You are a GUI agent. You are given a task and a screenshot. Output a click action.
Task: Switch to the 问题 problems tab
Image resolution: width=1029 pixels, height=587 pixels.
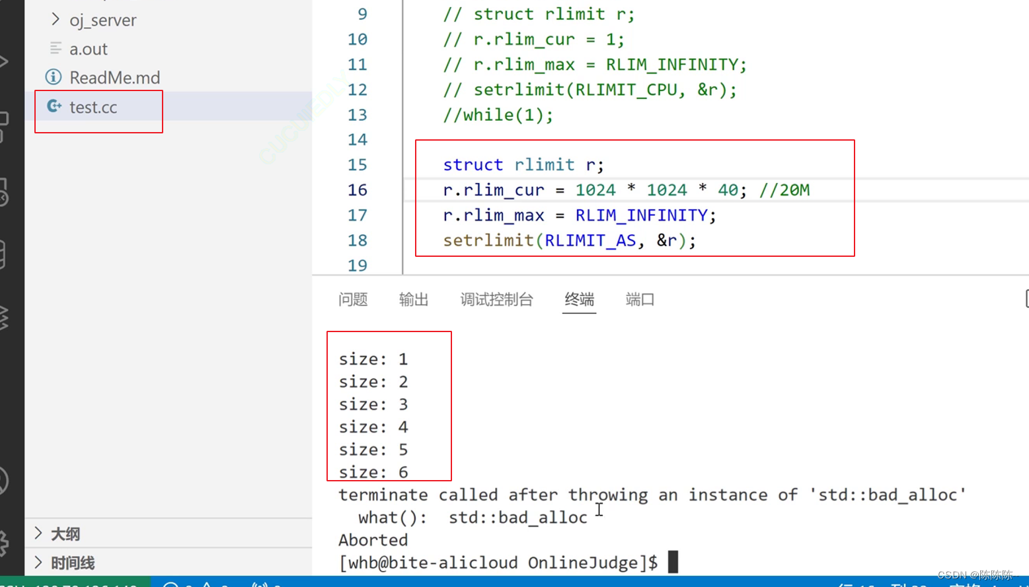(x=353, y=299)
